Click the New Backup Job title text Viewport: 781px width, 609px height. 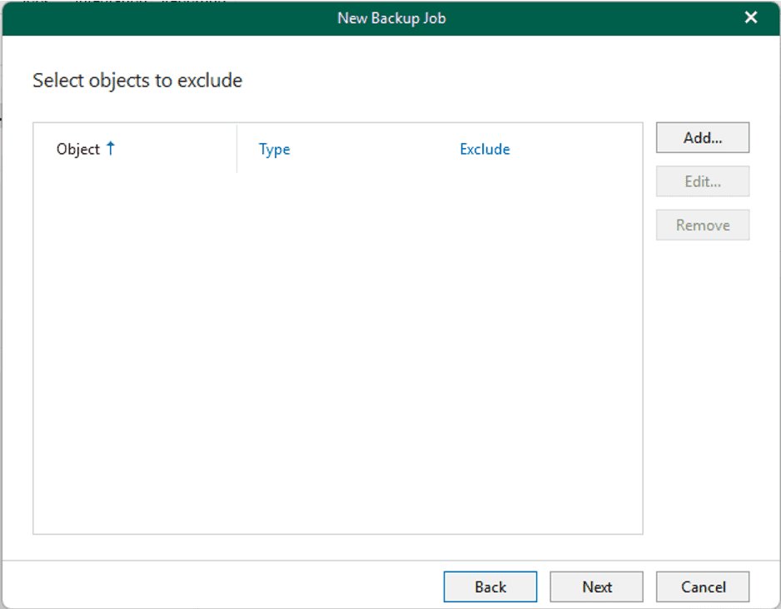point(390,18)
